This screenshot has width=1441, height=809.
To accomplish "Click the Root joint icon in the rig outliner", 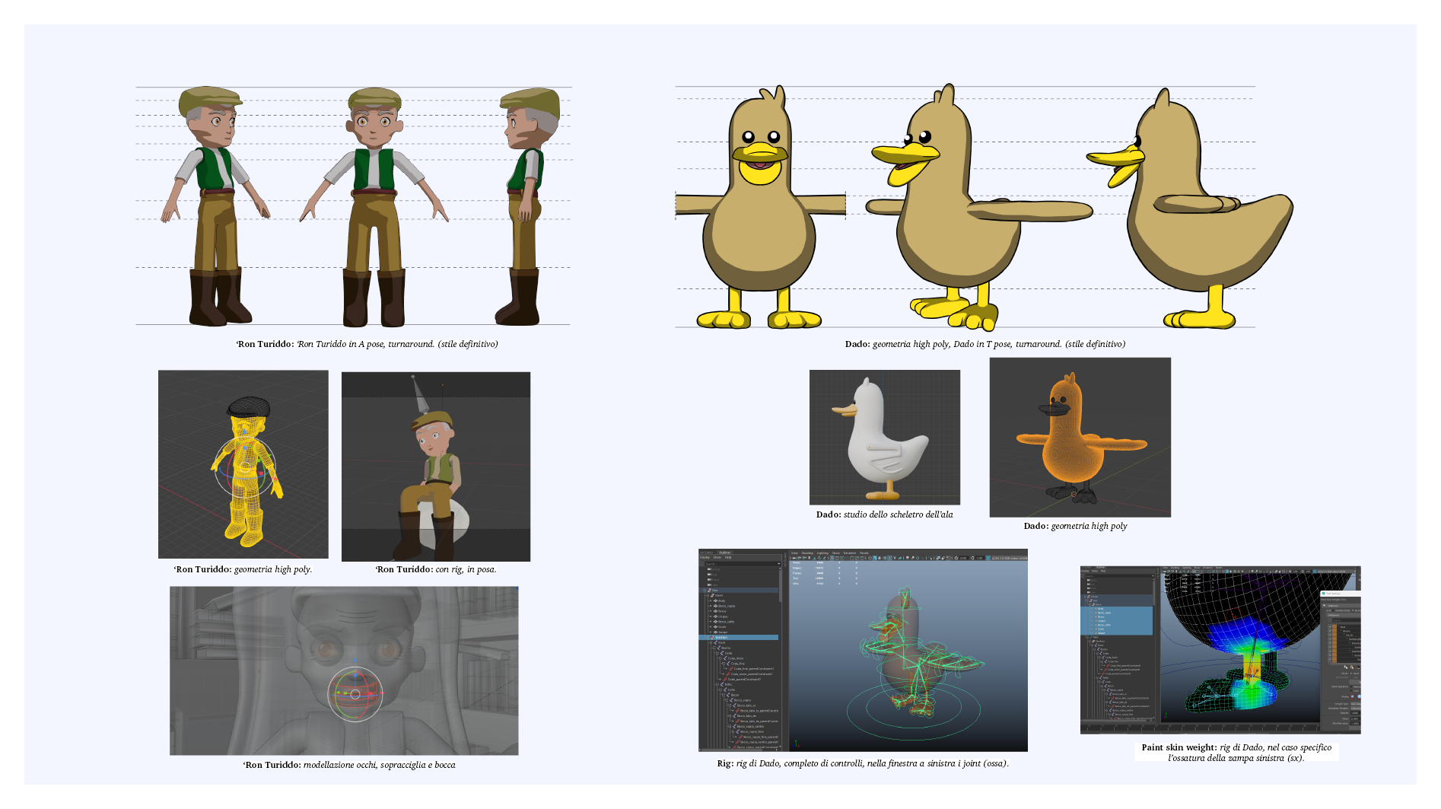I will click(716, 643).
